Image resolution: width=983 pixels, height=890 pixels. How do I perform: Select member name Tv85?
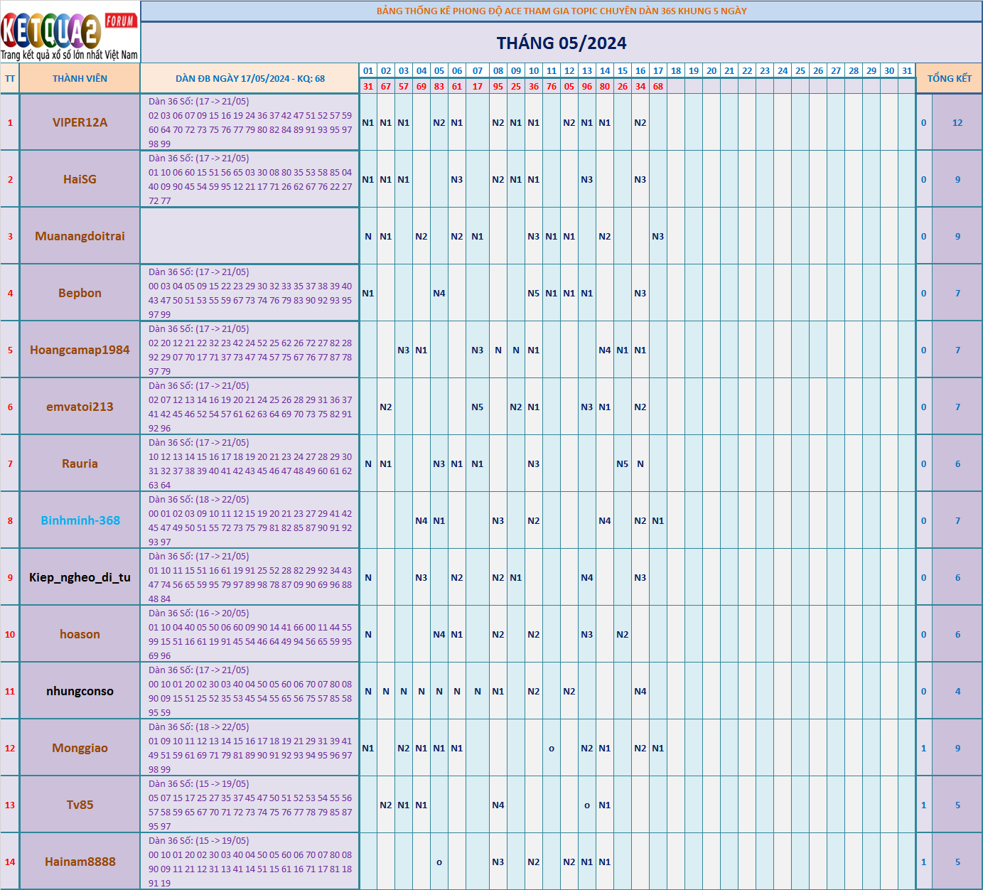pos(80,805)
